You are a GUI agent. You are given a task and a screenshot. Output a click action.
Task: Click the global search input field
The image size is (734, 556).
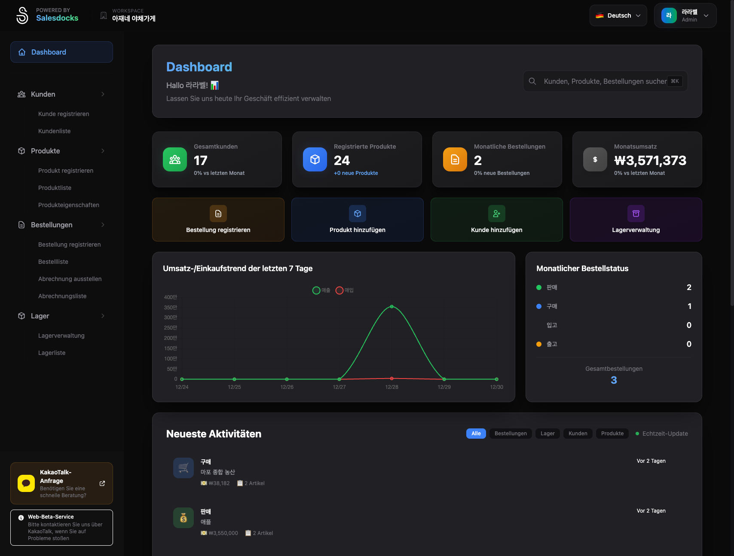tap(602, 81)
